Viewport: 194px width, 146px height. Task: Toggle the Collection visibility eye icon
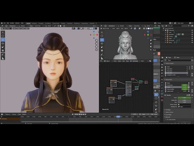(x=192, y=30)
